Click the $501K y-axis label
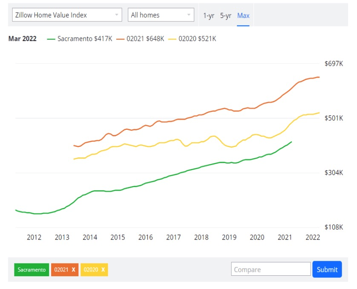This screenshot has width=357, height=289. pyautogui.click(x=334, y=118)
